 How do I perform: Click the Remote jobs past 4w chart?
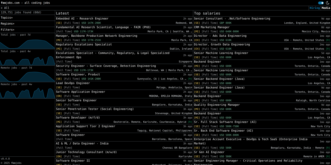coord(27,92)
